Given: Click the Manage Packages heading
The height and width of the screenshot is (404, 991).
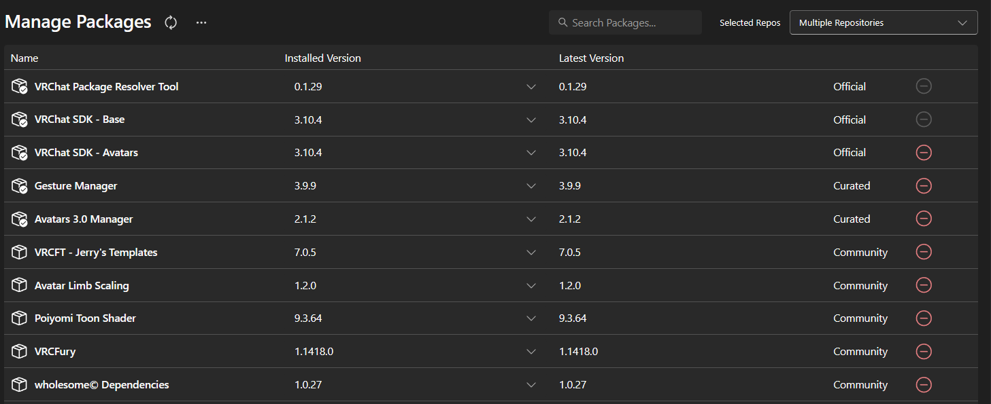Looking at the screenshot, I should click(x=78, y=22).
